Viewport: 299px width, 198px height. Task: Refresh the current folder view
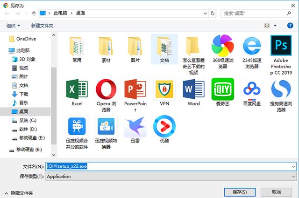click(213, 14)
